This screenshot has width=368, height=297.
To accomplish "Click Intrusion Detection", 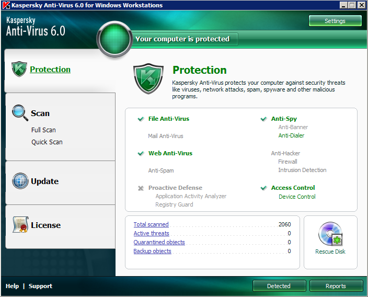I will pos(302,170).
